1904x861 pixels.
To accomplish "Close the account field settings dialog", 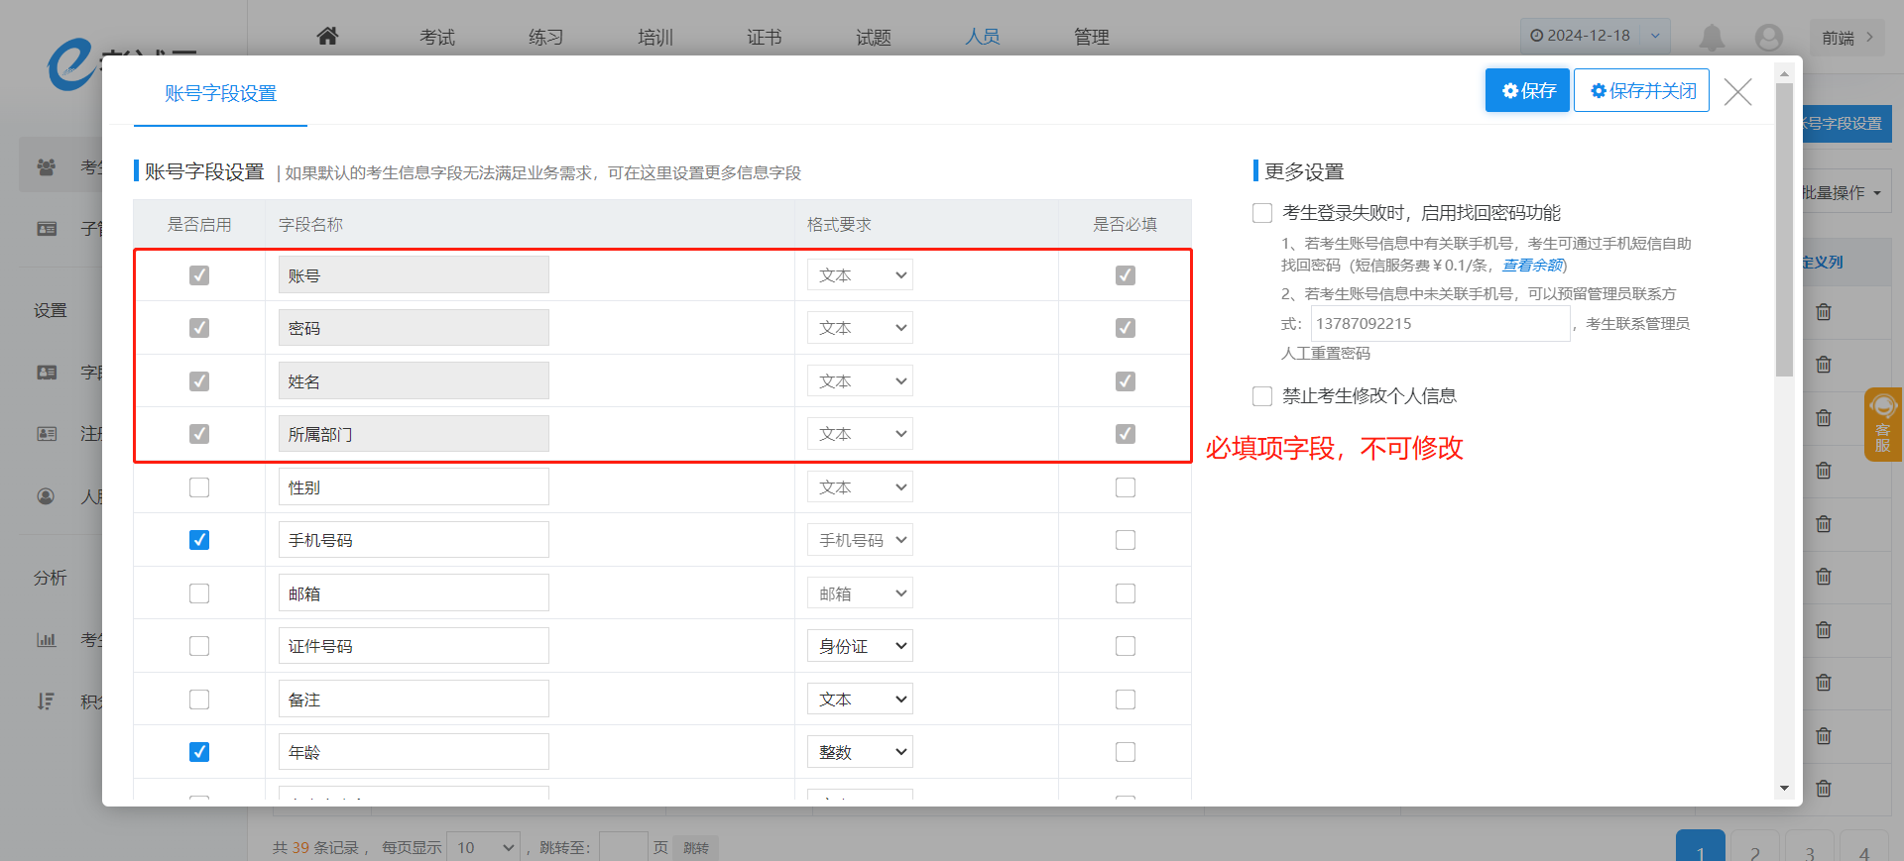I will [1737, 92].
